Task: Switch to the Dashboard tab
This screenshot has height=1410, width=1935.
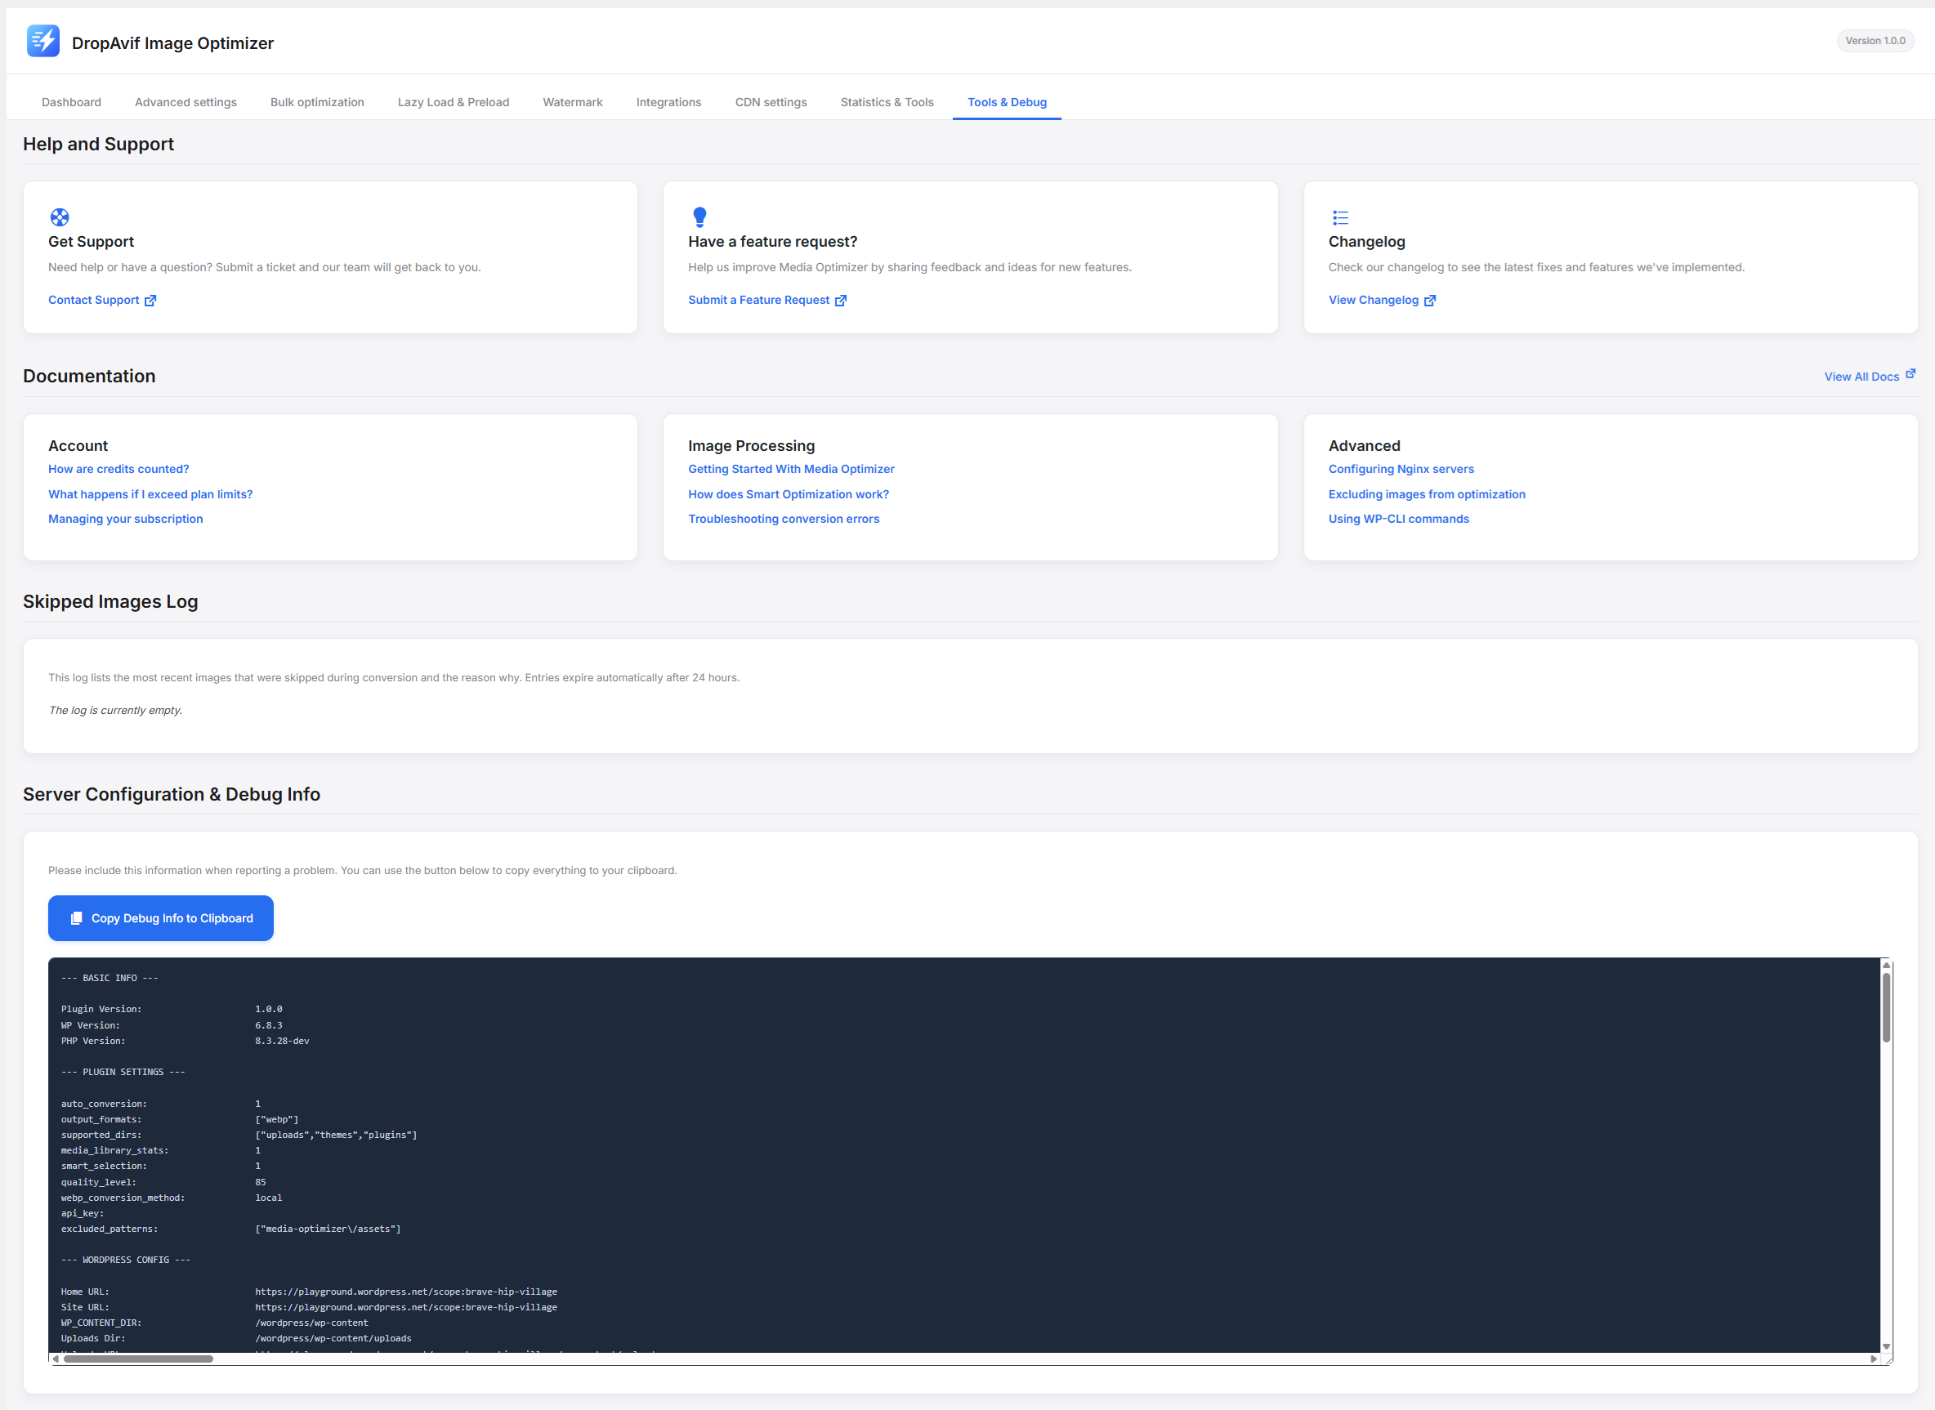Action: tap(71, 102)
